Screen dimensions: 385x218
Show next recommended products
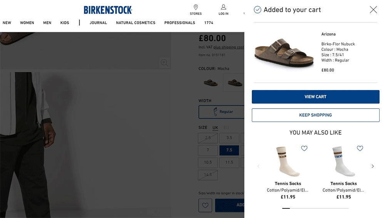(372, 166)
